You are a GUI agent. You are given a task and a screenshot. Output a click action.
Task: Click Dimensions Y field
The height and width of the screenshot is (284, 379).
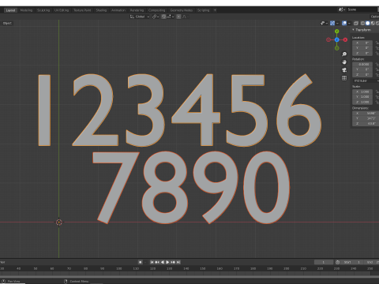366,118
